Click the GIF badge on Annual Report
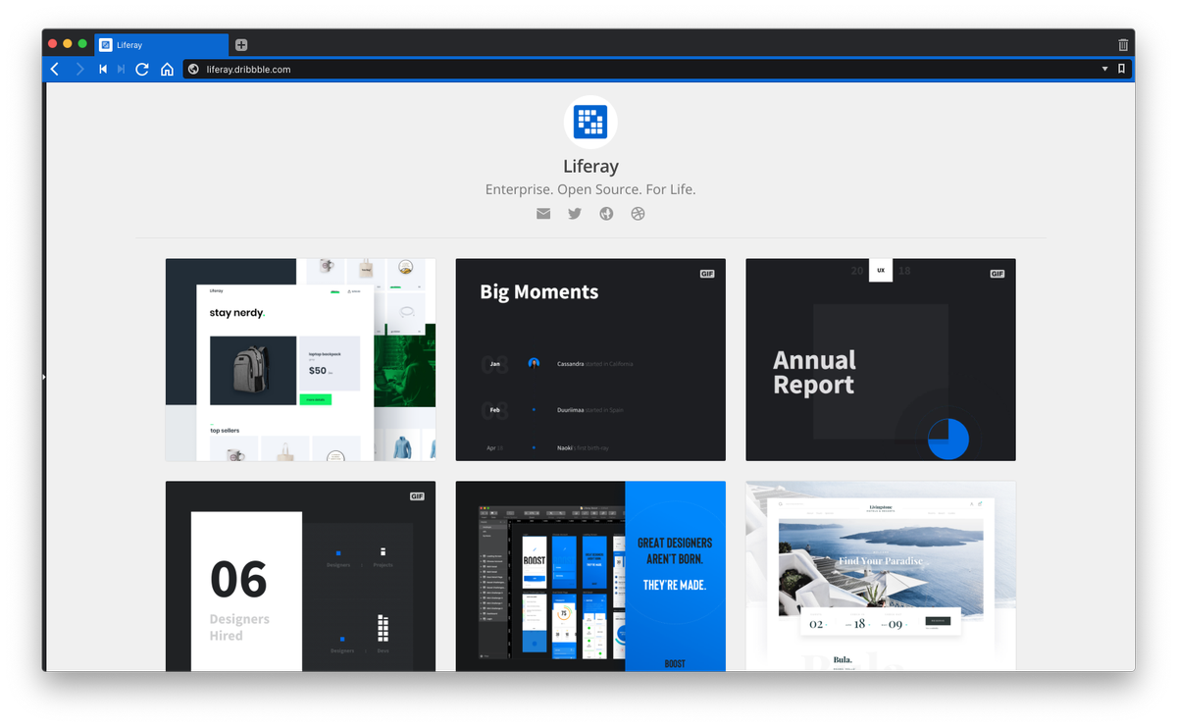This screenshot has width=1177, height=727. click(x=998, y=274)
